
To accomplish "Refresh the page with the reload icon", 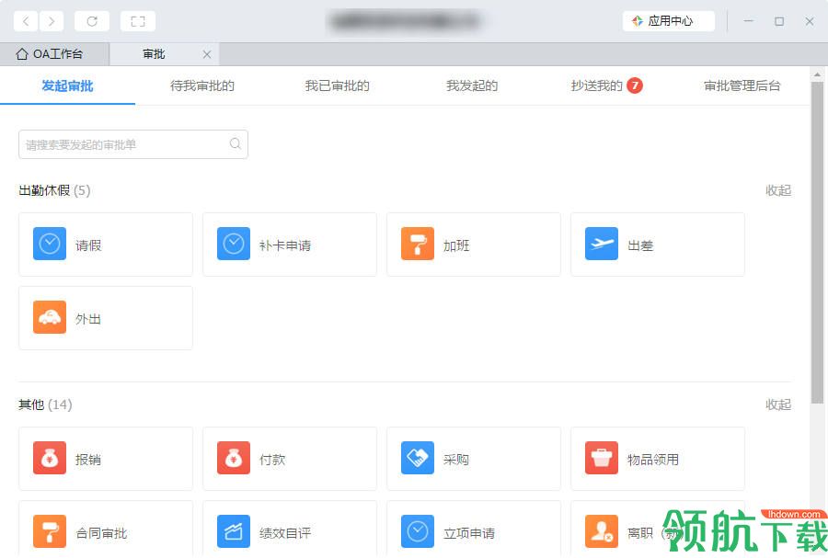I will click(92, 21).
